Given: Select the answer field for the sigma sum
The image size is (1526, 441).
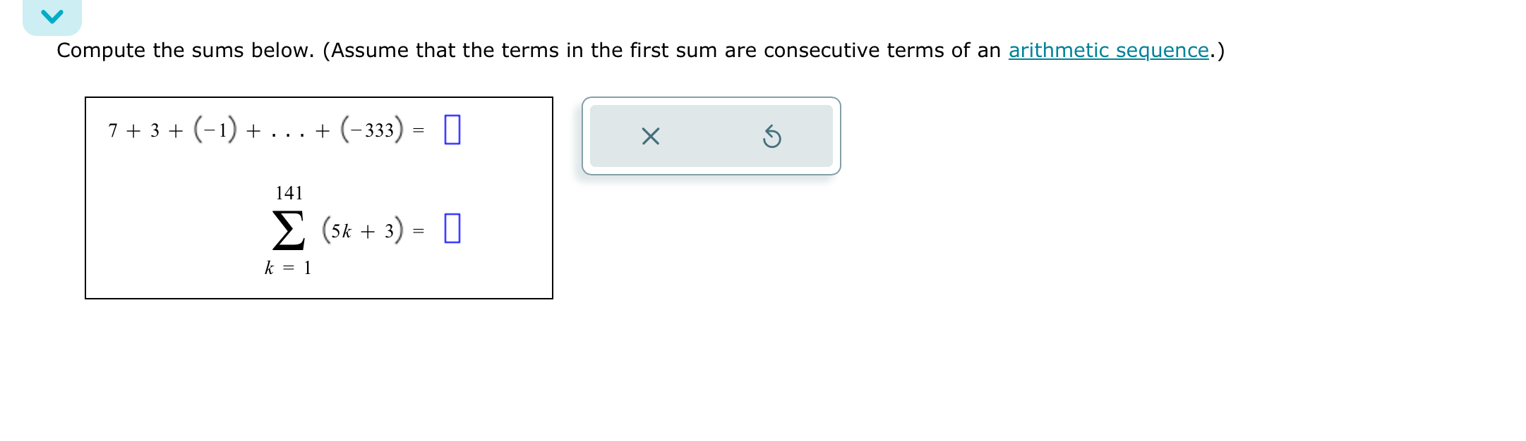Looking at the screenshot, I should tap(453, 229).
